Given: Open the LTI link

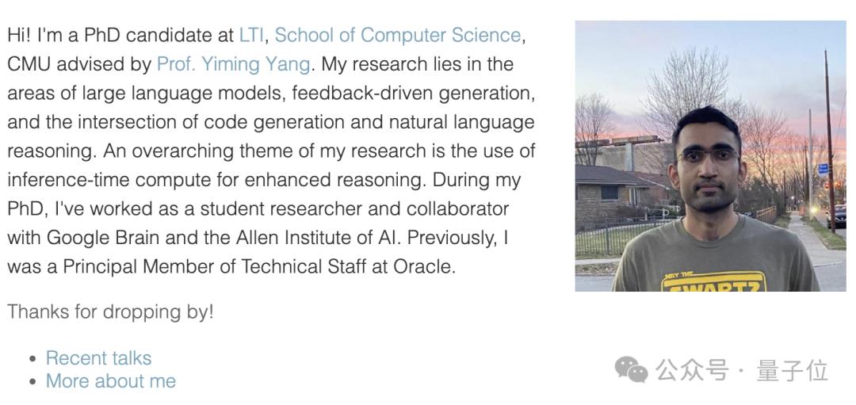Looking at the screenshot, I should point(251,36).
